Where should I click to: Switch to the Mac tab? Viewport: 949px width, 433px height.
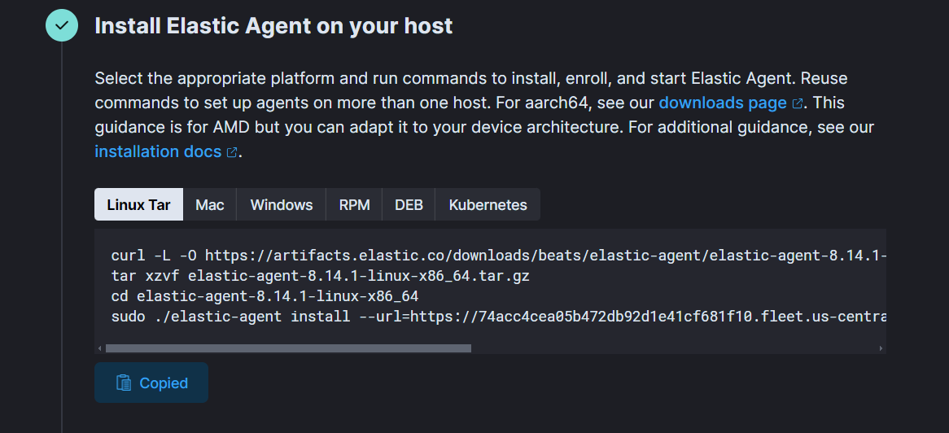209,204
